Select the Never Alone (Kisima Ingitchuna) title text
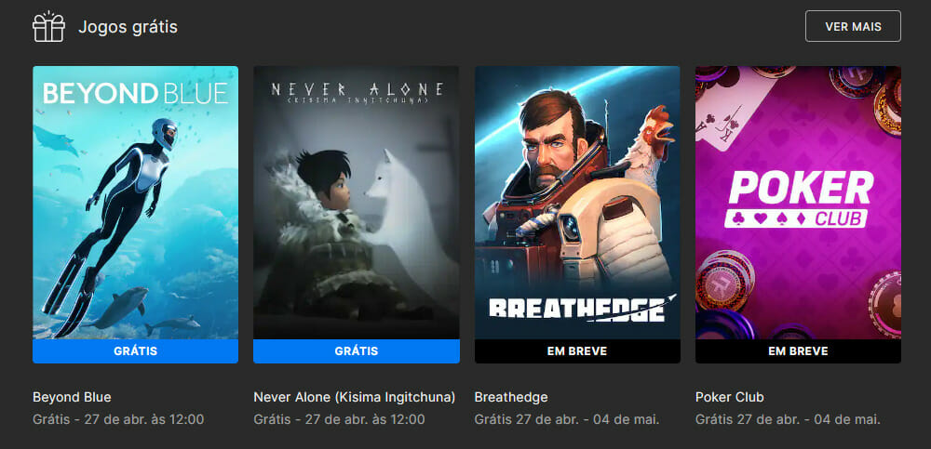 [355, 397]
